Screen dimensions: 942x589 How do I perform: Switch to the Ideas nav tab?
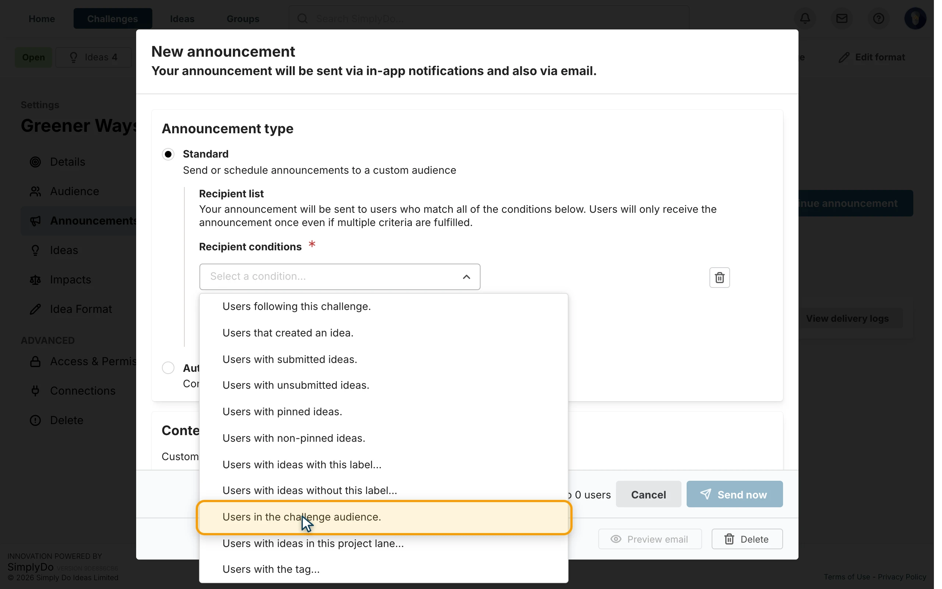(182, 18)
